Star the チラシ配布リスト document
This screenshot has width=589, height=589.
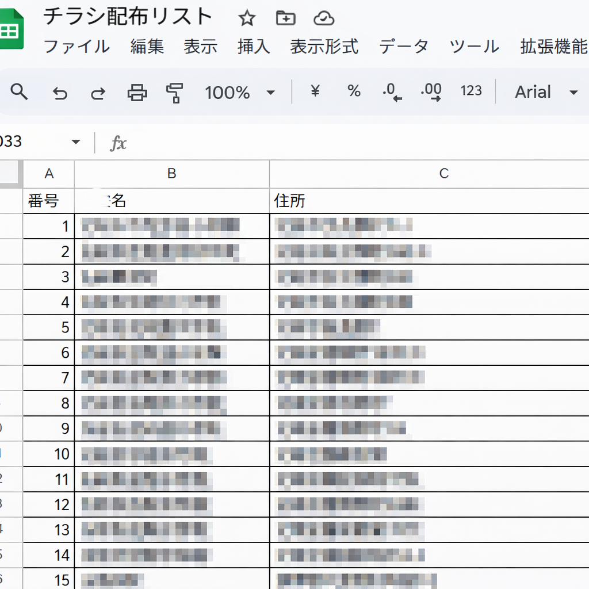point(247,18)
